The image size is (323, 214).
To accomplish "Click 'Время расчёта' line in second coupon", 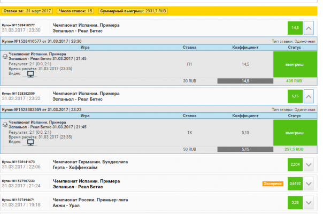I will point(41,137).
